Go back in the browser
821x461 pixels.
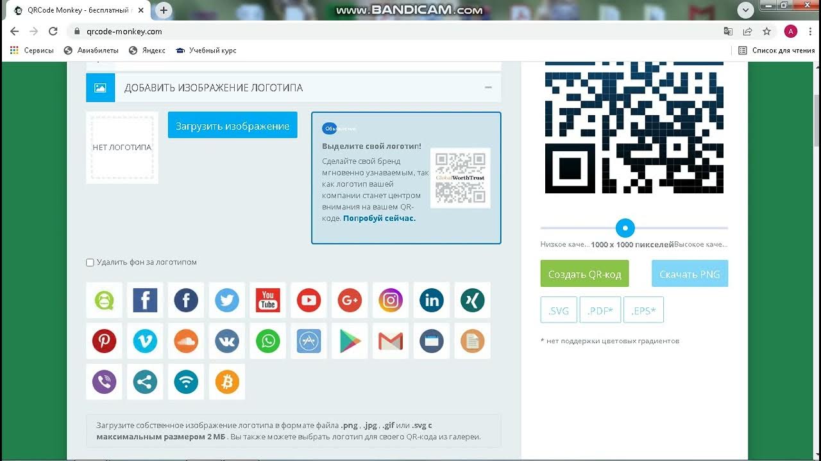(15, 31)
